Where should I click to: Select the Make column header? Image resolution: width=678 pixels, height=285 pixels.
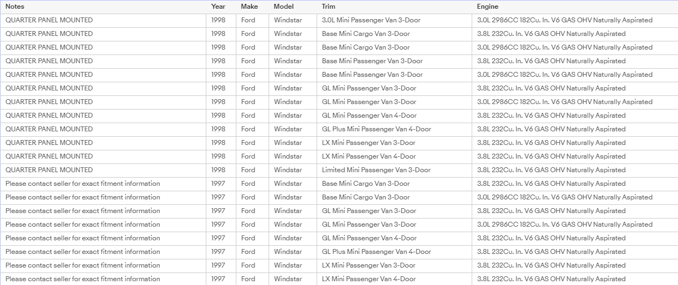click(249, 7)
